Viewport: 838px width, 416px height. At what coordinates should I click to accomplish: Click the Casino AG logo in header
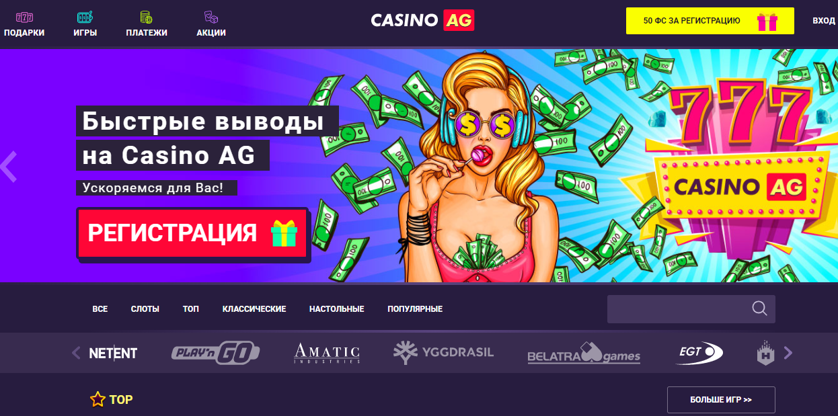(x=422, y=20)
